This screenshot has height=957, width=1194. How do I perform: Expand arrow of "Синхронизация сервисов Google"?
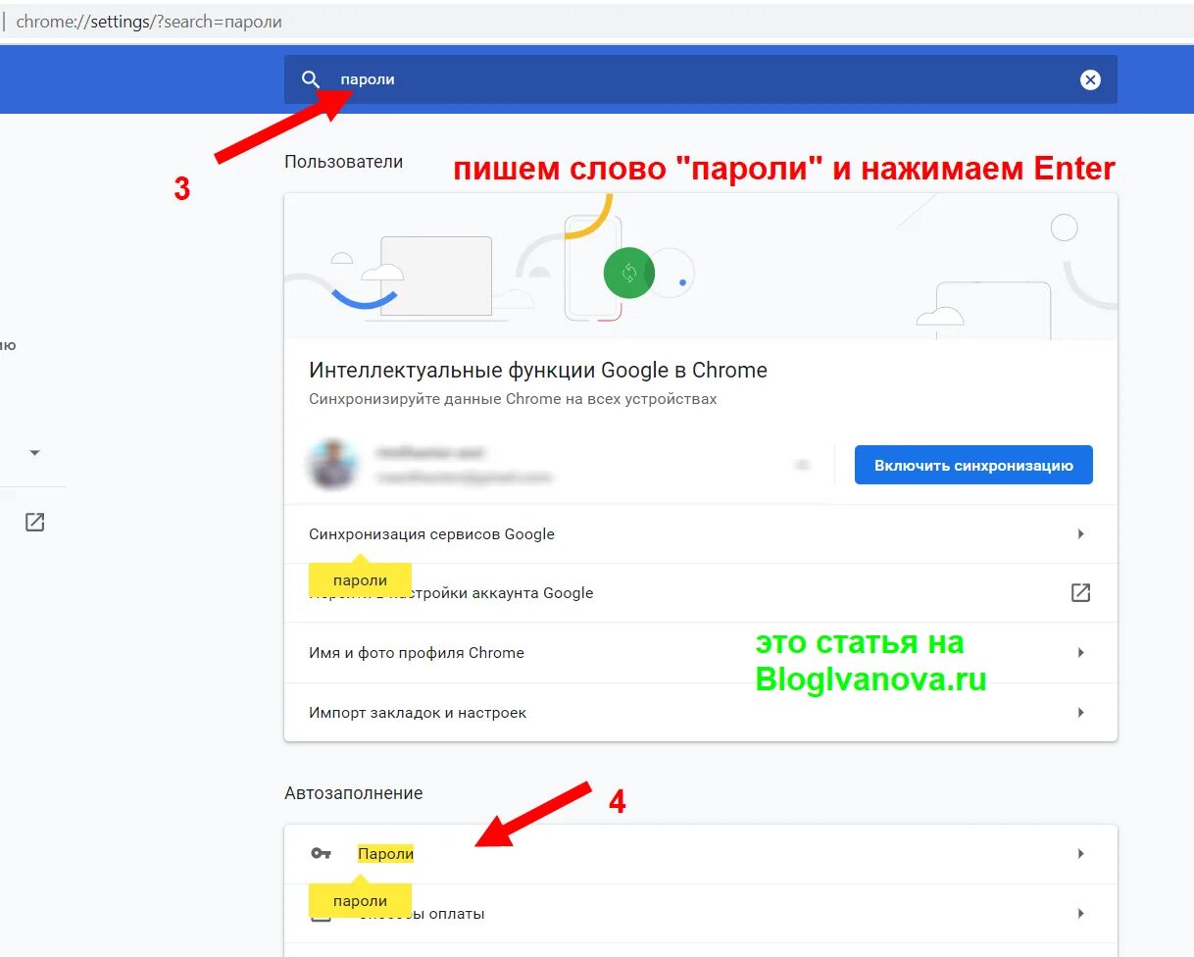[1080, 534]
